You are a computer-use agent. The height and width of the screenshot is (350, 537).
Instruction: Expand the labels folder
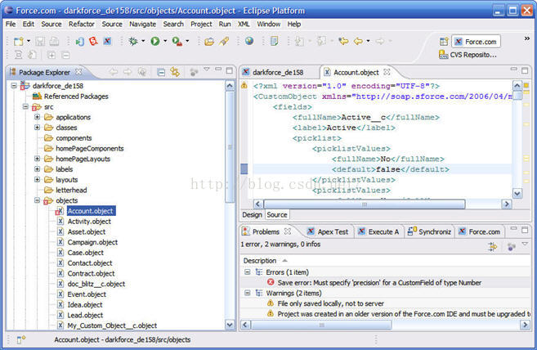coord(37,169)
